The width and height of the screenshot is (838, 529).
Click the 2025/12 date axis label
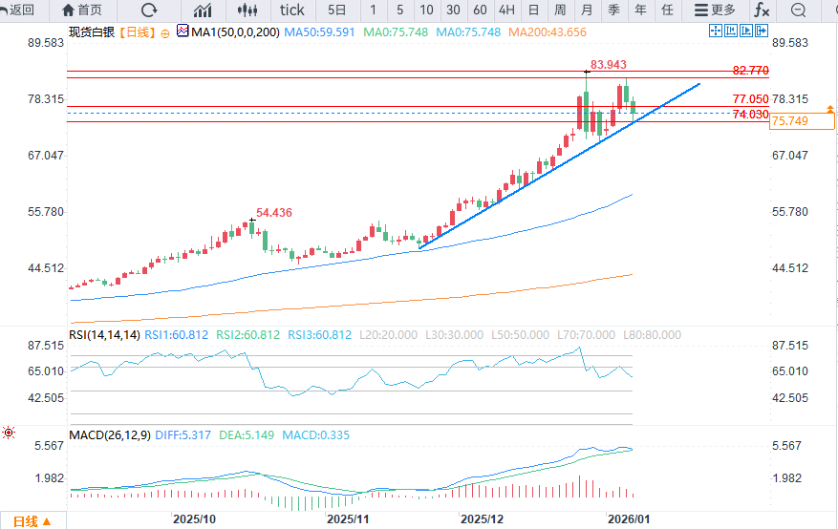[x=482, y=518]
